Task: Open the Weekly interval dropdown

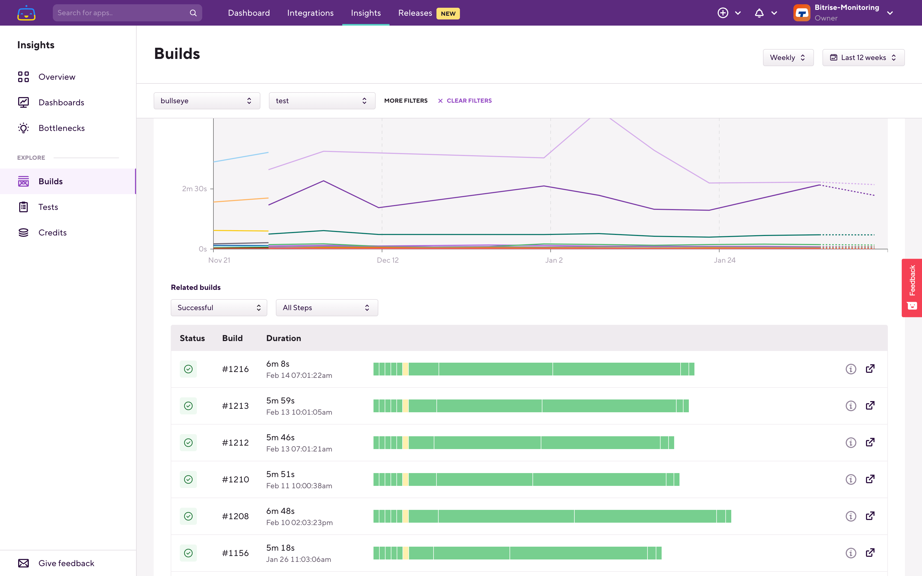Action: pyautogui.click(x=788, y=58)
